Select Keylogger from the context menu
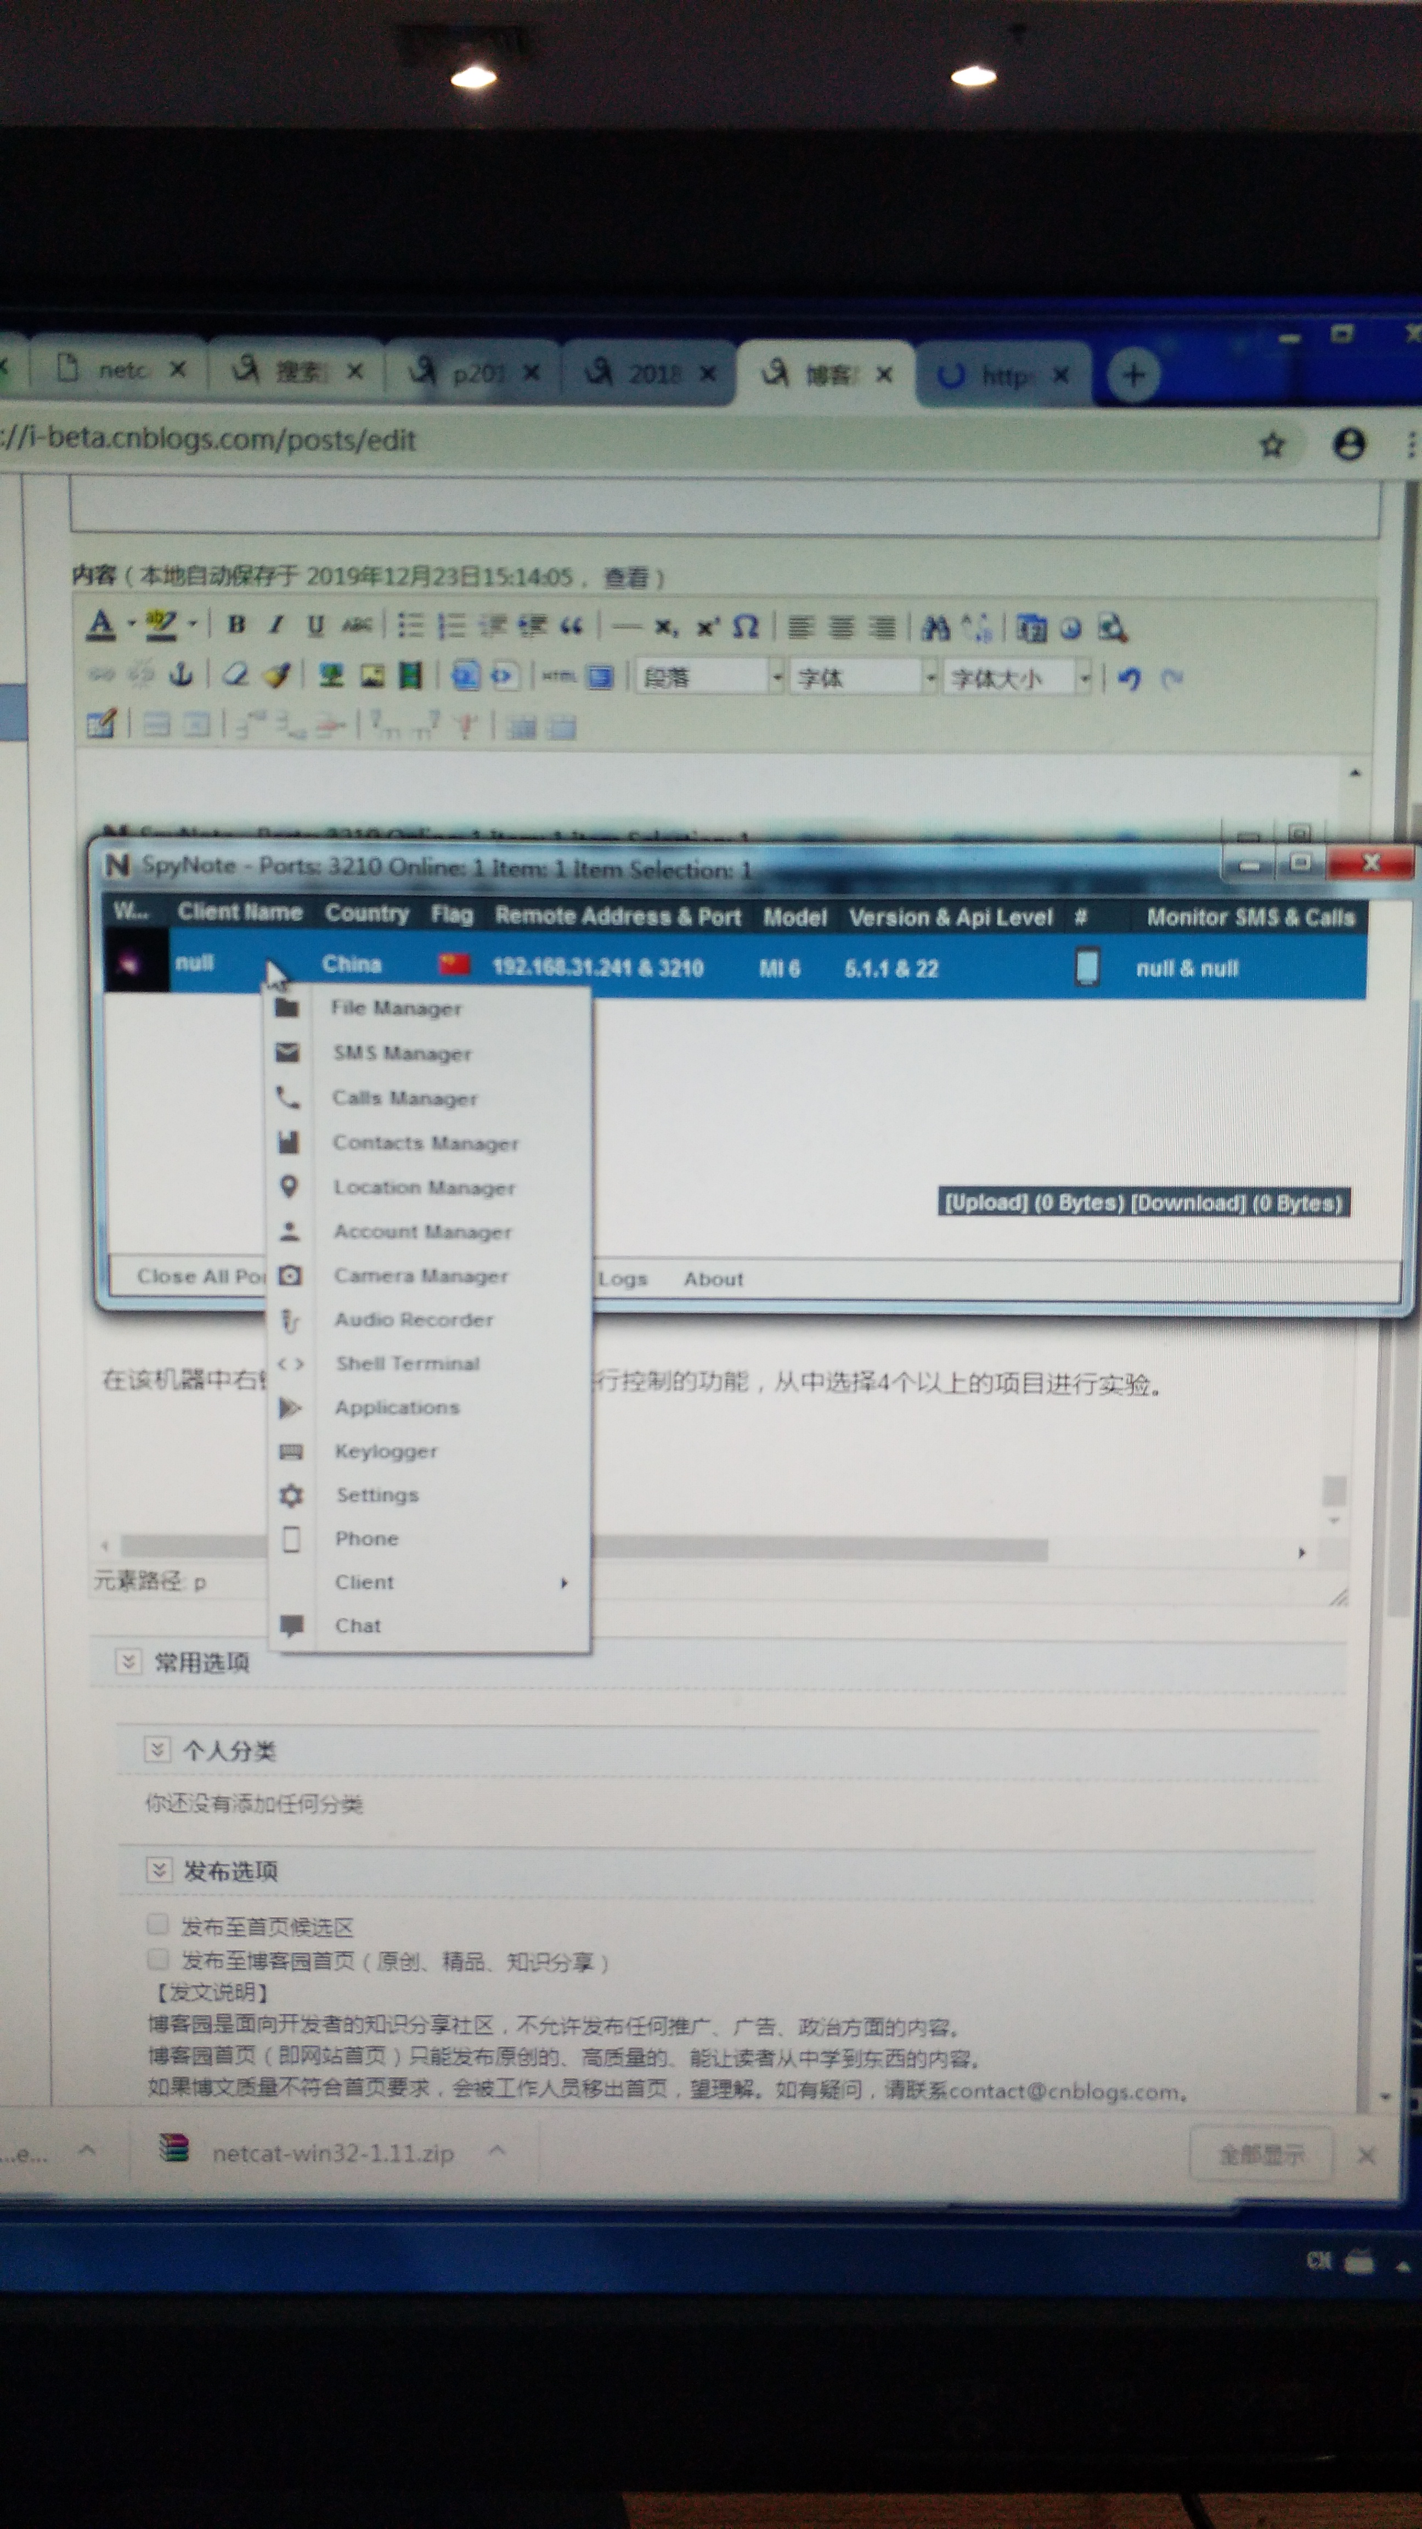 [386, 1451]
